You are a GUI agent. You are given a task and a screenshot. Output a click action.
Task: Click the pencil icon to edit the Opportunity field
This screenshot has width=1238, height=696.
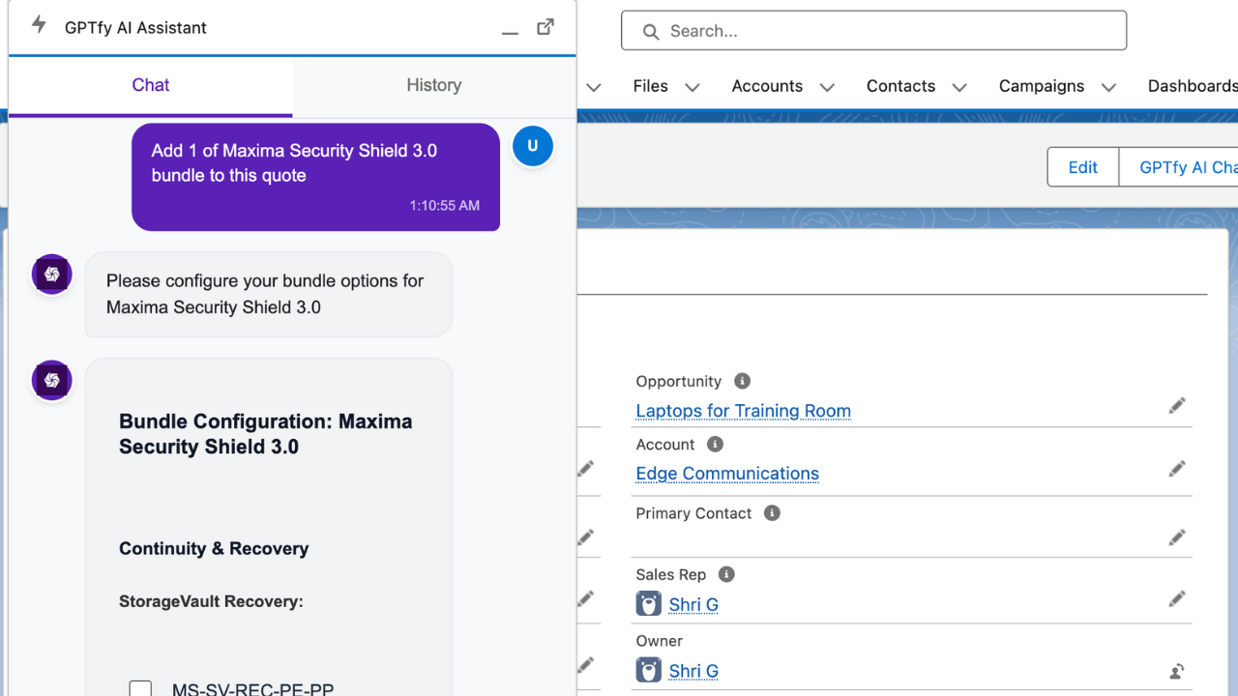coord(1177,405)
